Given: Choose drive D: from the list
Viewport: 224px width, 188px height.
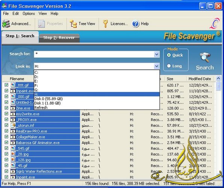Looking at the screenshot, I should pyautogui.click(x=97, y=77).
